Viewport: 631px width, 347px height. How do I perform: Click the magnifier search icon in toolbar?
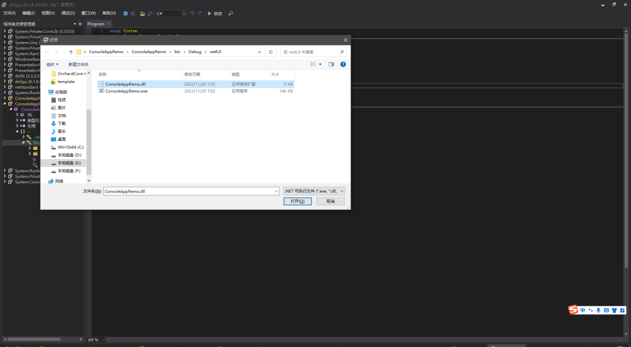tap(231, 13)
